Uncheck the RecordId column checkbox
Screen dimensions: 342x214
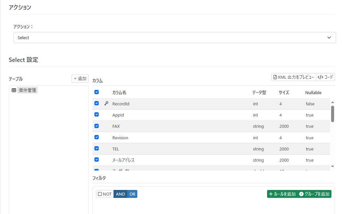point(97,103)
